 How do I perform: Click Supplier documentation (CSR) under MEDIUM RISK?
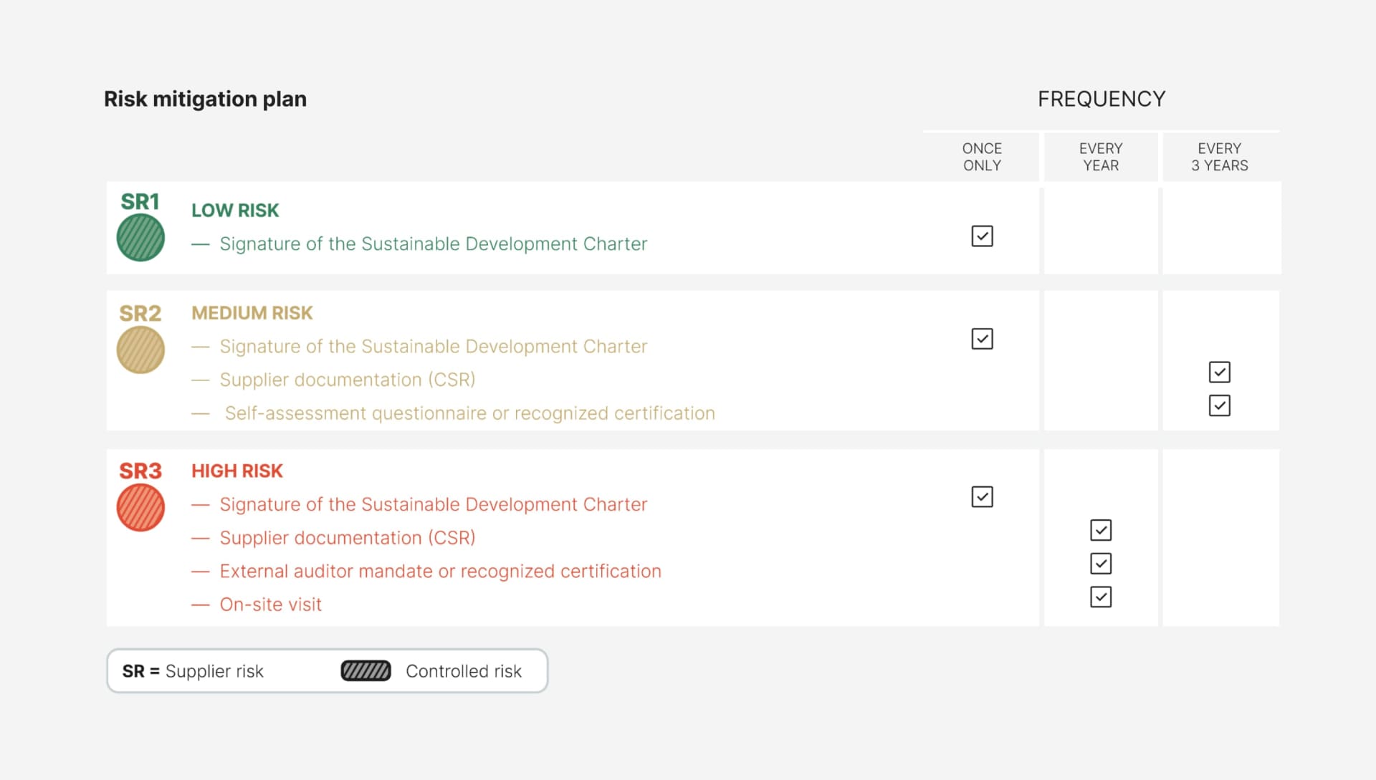coord(347,380)
